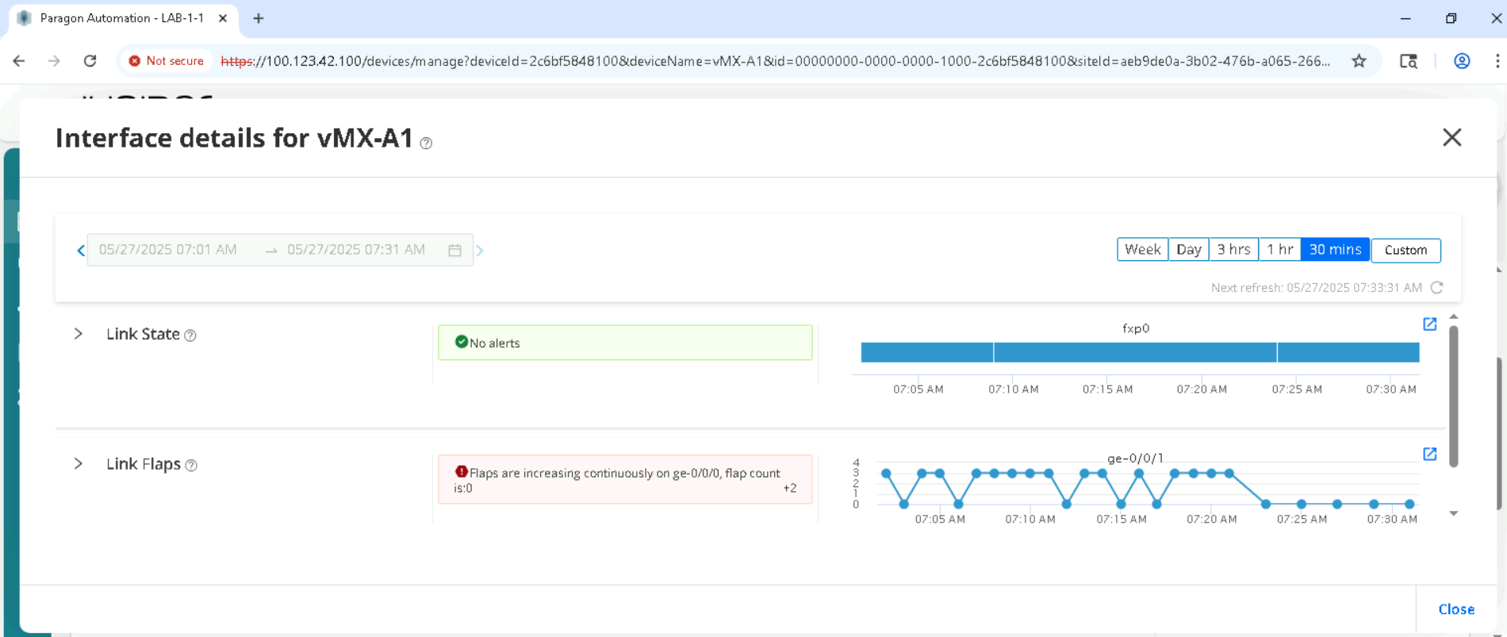Viewport: 1507px width, 637px height.
Task: Bookmark this page with the star icon
Action: 1359,61
